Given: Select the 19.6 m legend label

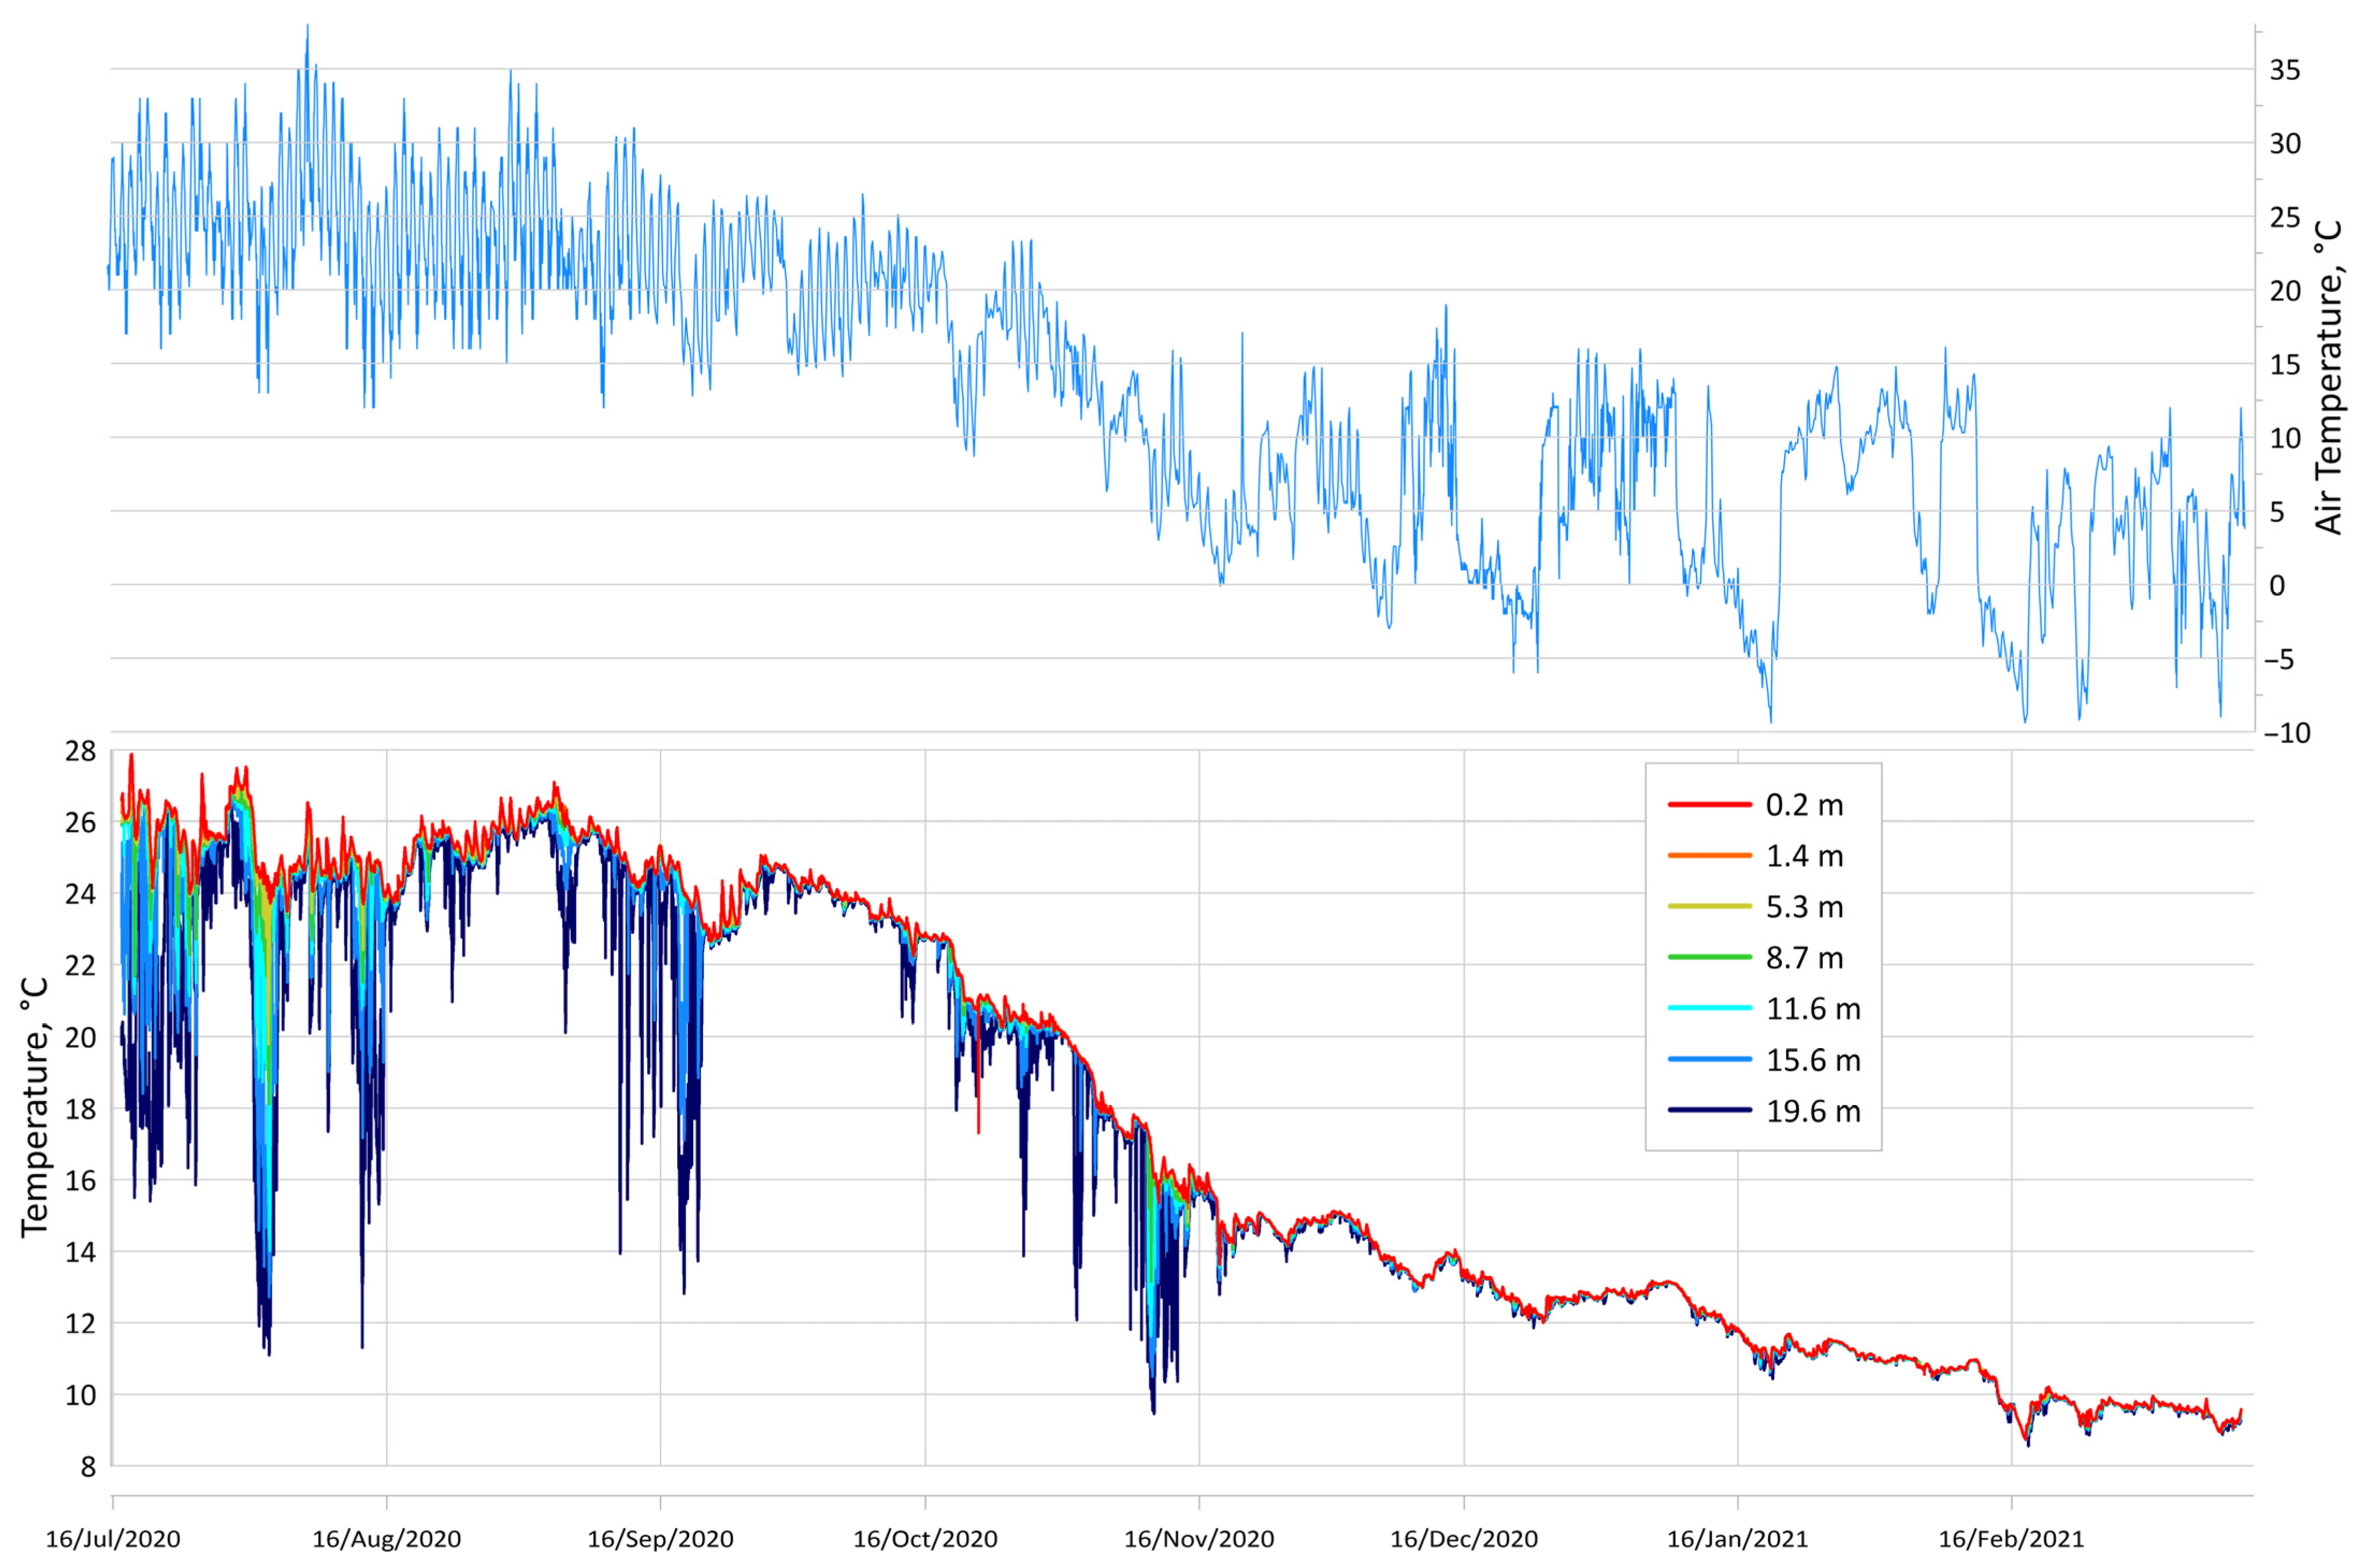Looking at the screenshot, I should [1812, 1111].
